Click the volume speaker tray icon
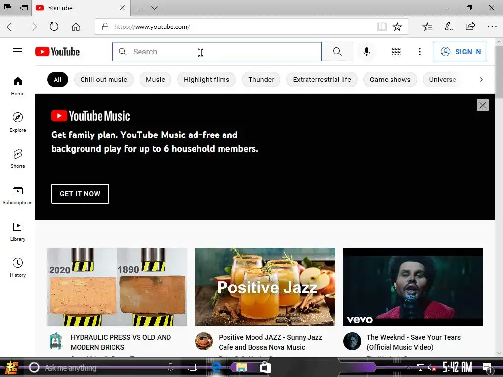 pos(432,368)
